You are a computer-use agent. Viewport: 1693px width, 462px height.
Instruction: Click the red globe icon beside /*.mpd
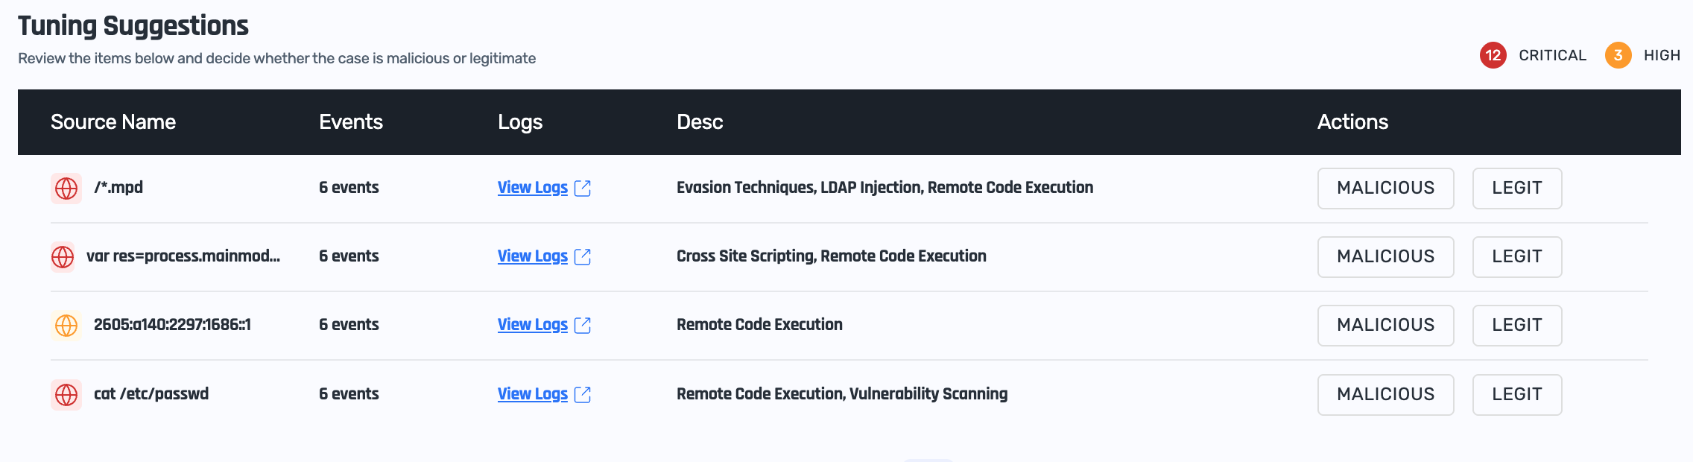pos(66,189)
